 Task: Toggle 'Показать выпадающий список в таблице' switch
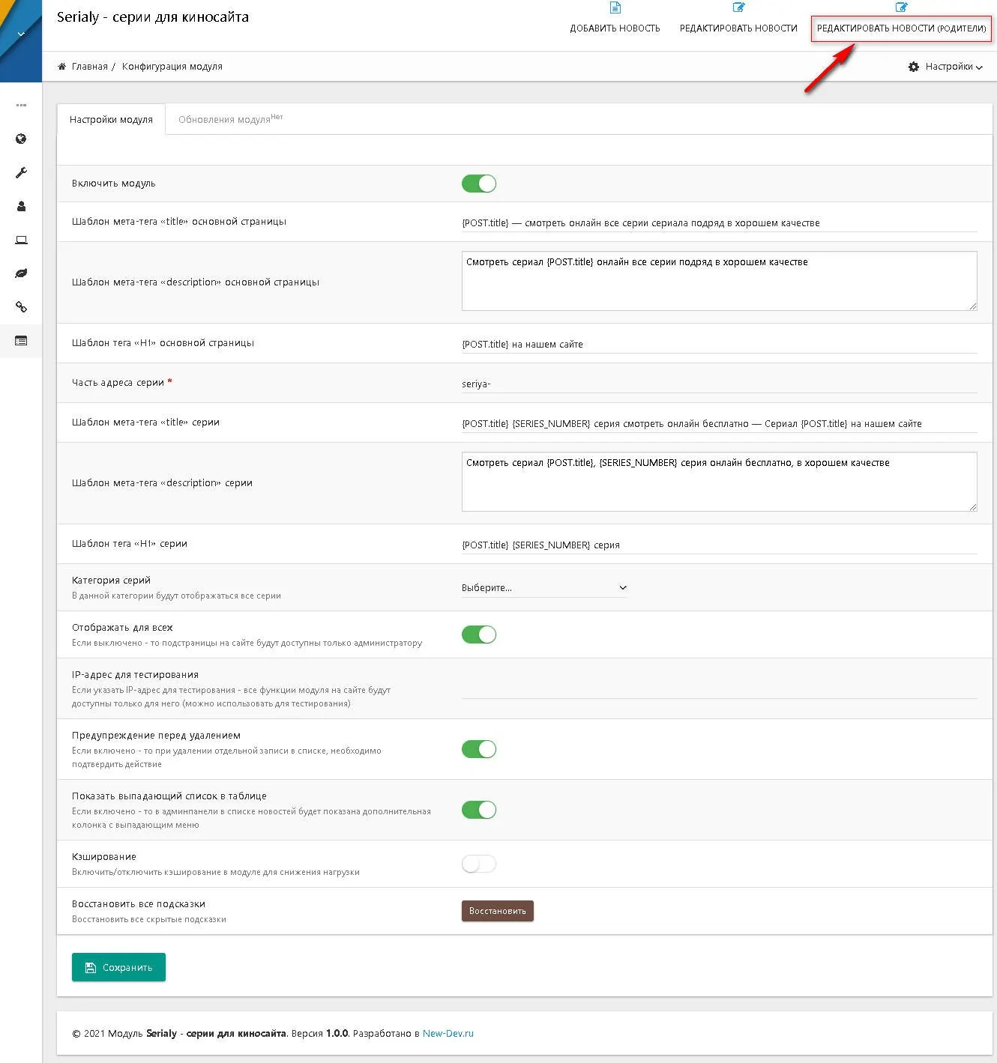[479, 810]
